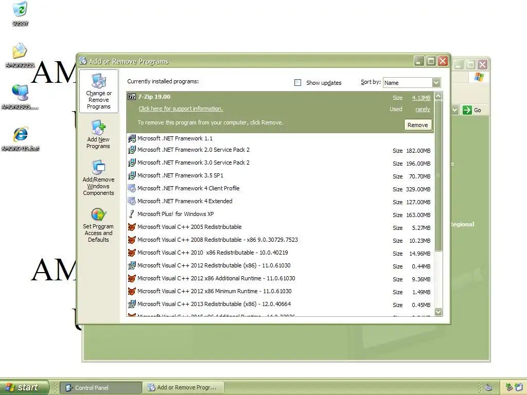The width and height of the screenshot is (527, 395).
Task: Remove 7-Zip using the Remove button
Action: pos(418,125)
